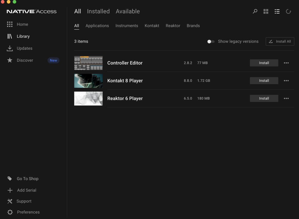The width and height of the screenshot is (299, 219).
Task: Click the Kontakt 8 Player thumbnail
Action: [x=88, y=81]
